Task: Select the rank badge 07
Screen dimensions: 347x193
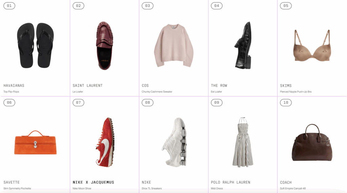Action: [78, 103]
